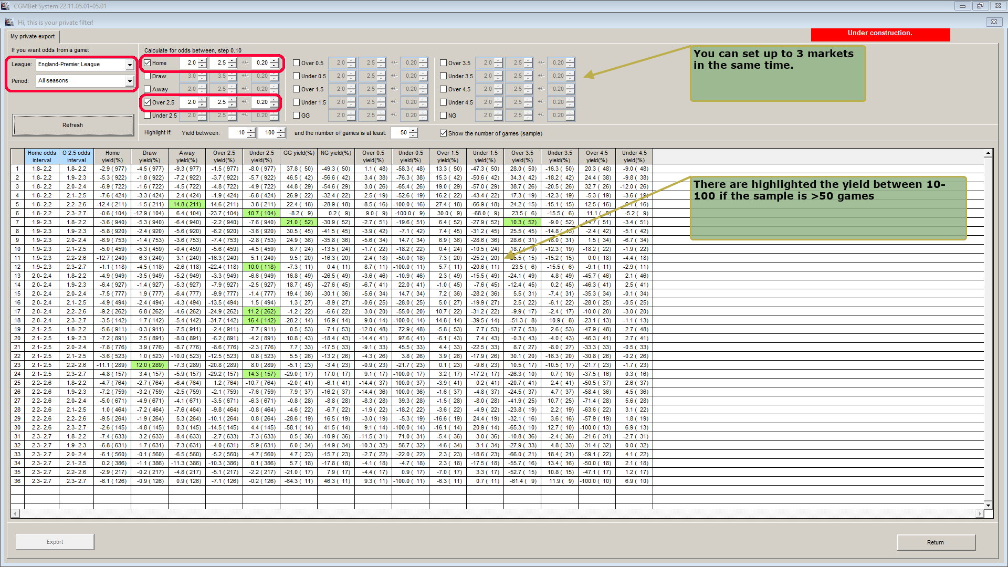Toggle Show the number of games checkbox
The height and width of the screenshot is (567, 1008).
tap(444, 133)
